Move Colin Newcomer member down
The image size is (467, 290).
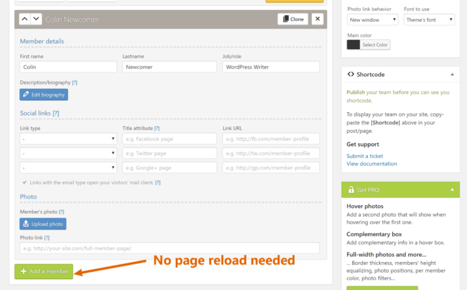36,19
